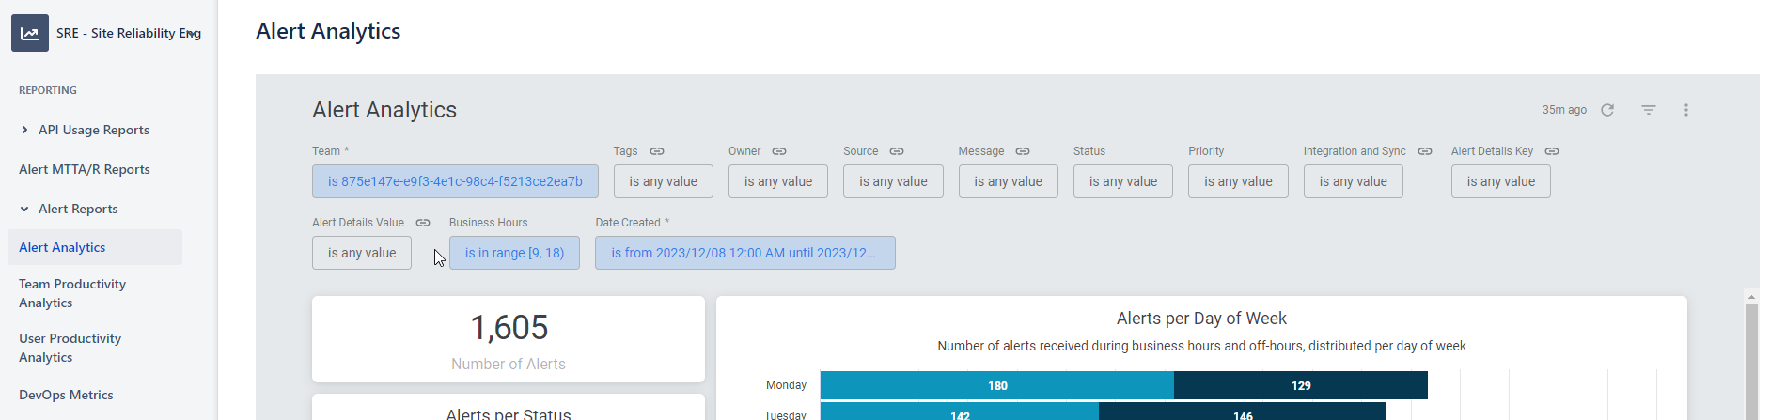This screenshot has width=1770, height=420.
Task: Open Alert MTTA/R Reports
Action: [85, 169]
